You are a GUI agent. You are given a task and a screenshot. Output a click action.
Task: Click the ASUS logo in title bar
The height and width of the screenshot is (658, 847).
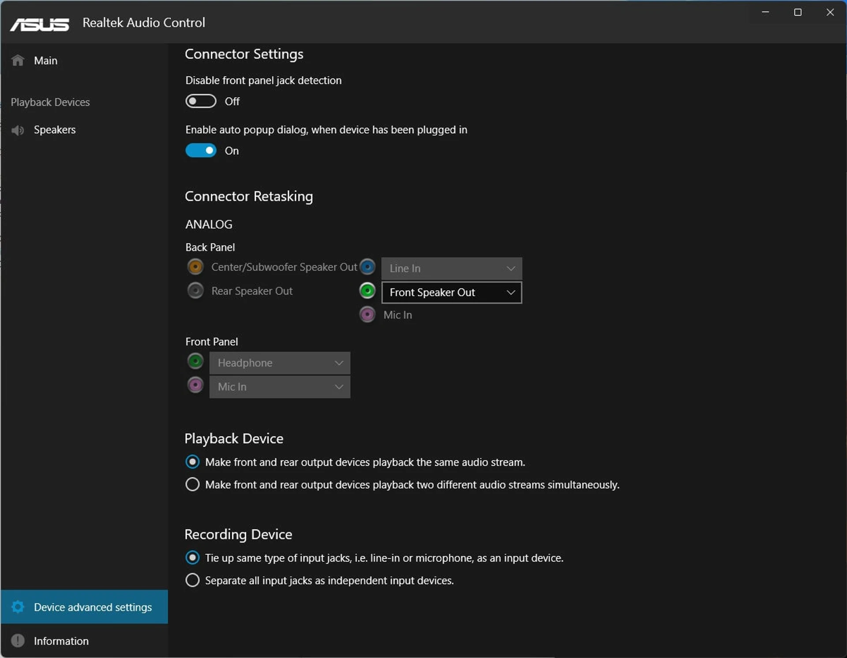pyautogui.click(x=40, y=24)
